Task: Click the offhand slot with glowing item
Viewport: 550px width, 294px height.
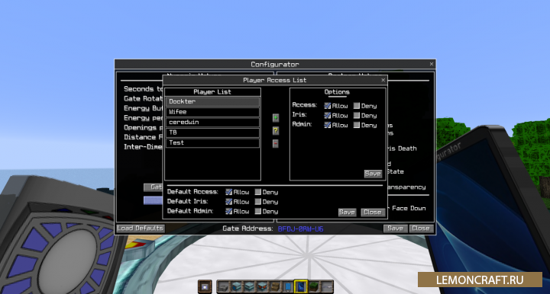Action: [x=205, y=286]
